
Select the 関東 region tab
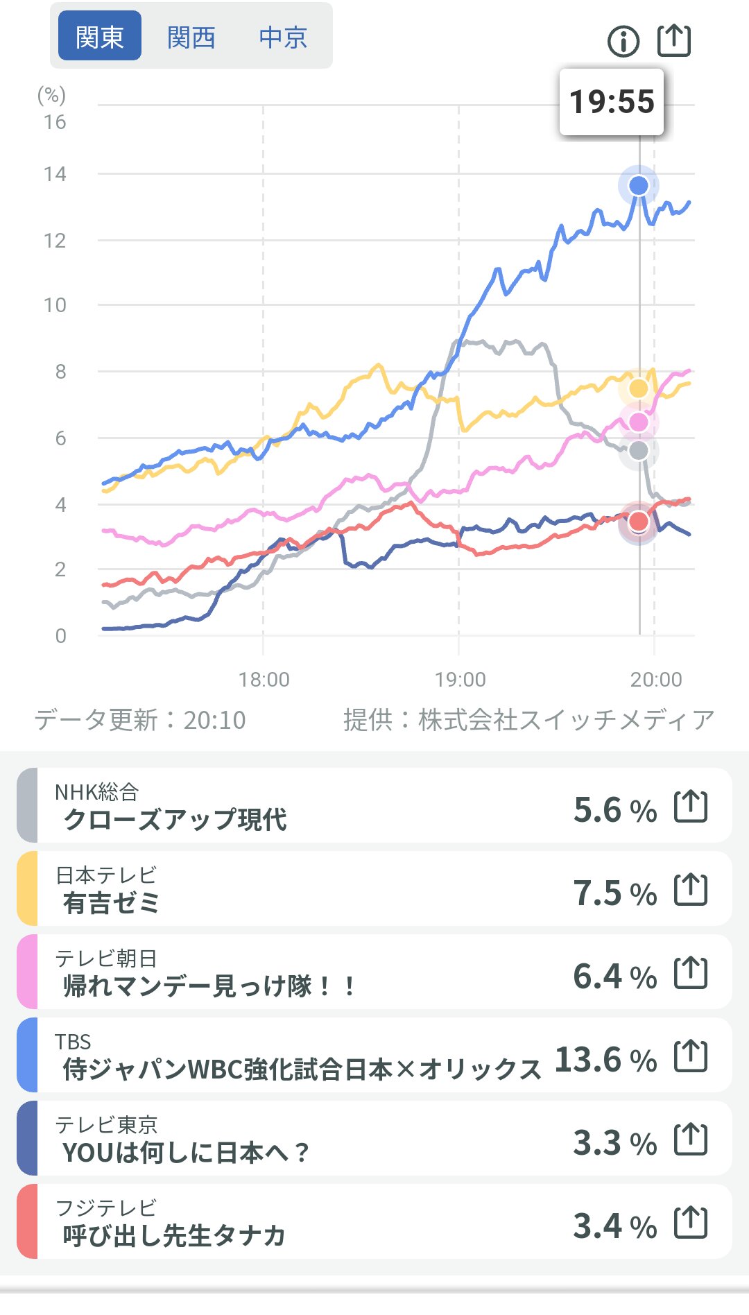[100, 36]
